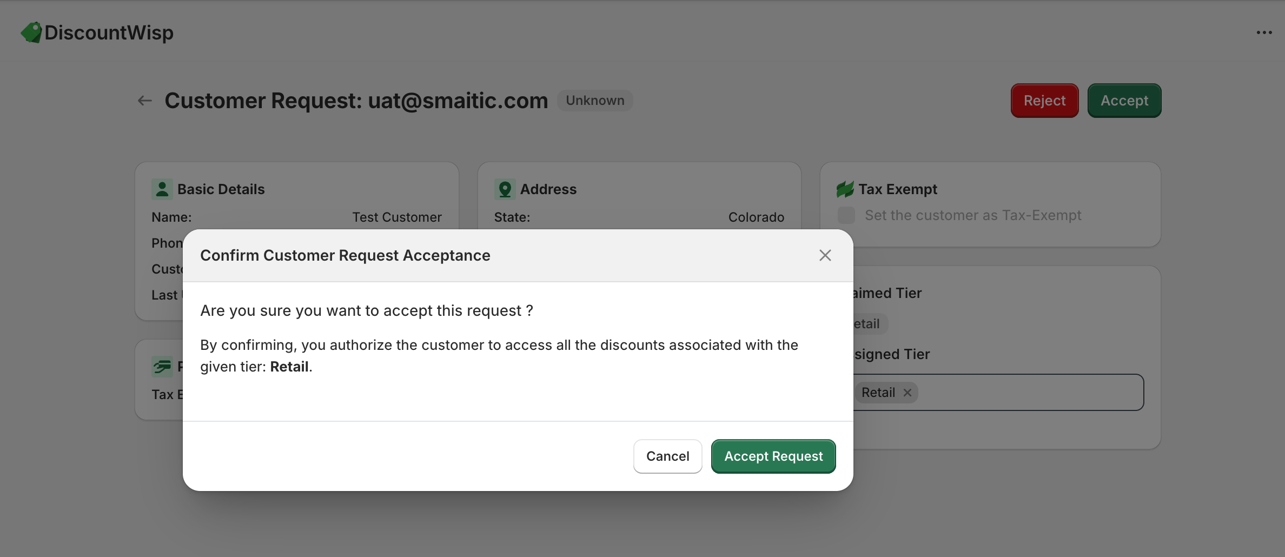Click the red Reject button
This screenshot has width=1285, height=557.
[x=1044, y=101]
